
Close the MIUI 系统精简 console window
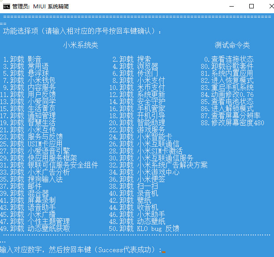coord(271,7)
